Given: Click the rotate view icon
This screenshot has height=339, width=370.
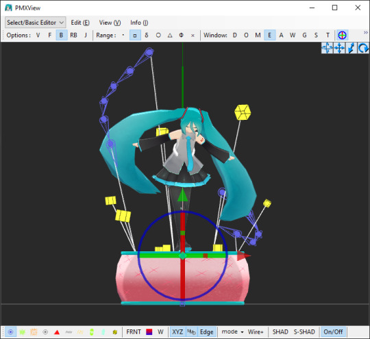Looking at the screenshot, I should pos(363,48).
